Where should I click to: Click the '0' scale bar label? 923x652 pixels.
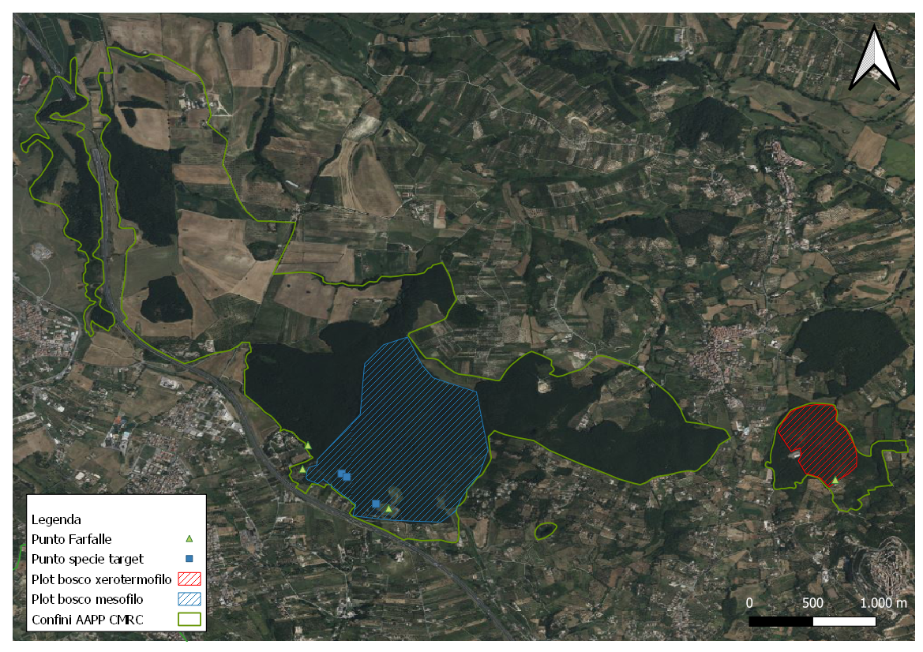click(749, 603)
